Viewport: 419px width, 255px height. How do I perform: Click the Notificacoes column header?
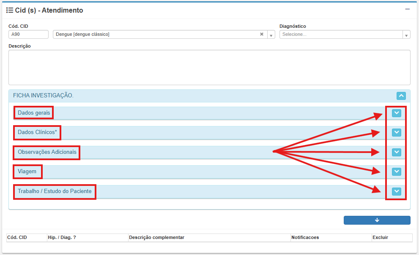(x=305, y=238)
